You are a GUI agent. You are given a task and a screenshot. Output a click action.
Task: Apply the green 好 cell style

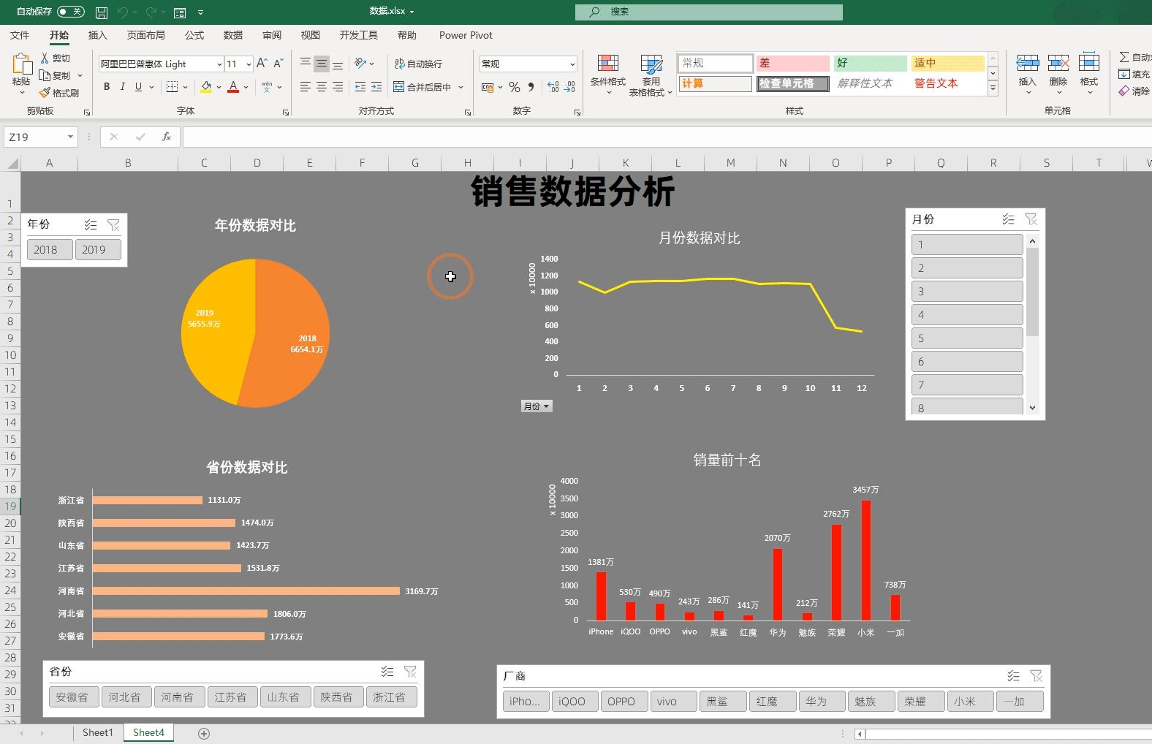871,64
